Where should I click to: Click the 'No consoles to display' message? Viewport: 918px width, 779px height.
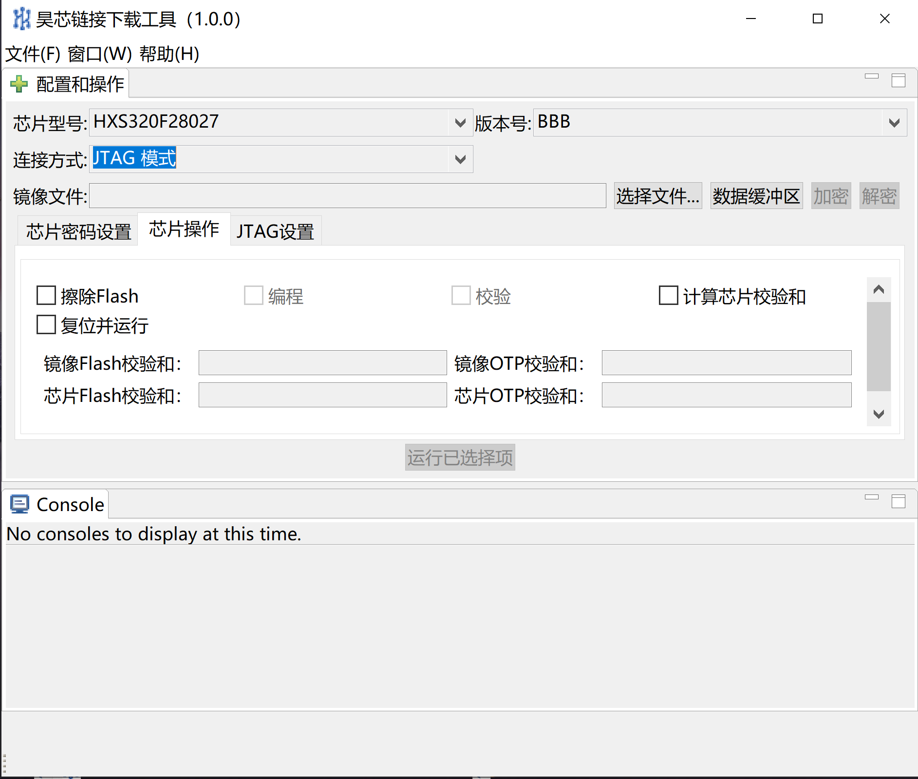[154, 534]
